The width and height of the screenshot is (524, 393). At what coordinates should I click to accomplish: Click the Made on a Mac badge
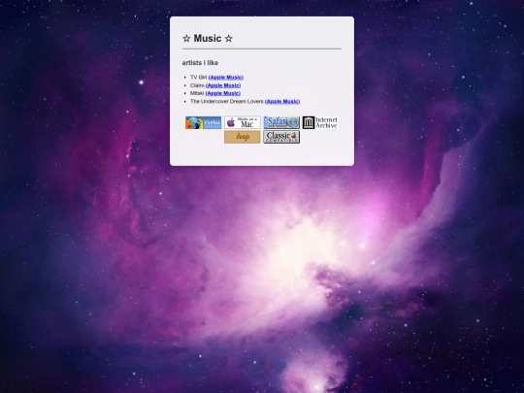pyautogui.click(x=243, y=122)
